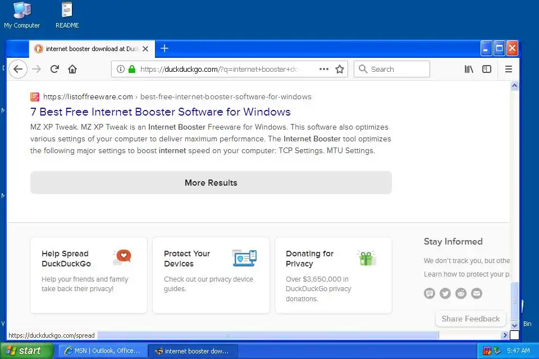
Task: Open DuckDuckGo Reddit icon
Action: pos(461,293)
